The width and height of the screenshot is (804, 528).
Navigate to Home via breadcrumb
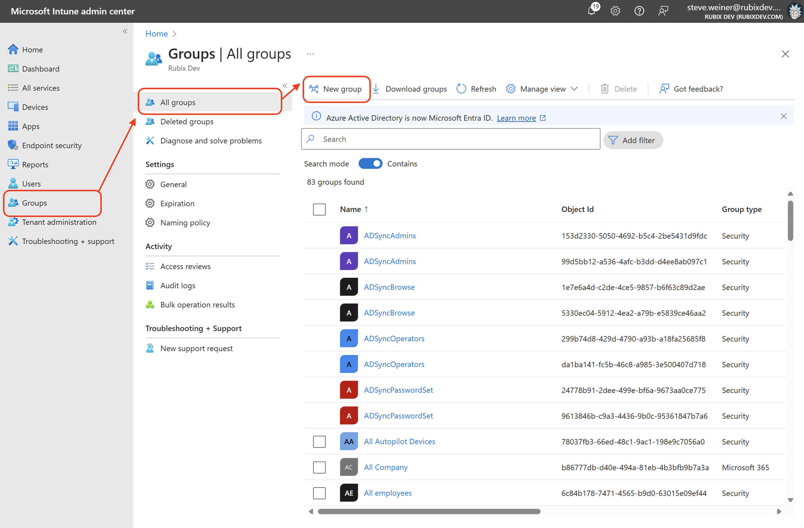click(156, 33)
